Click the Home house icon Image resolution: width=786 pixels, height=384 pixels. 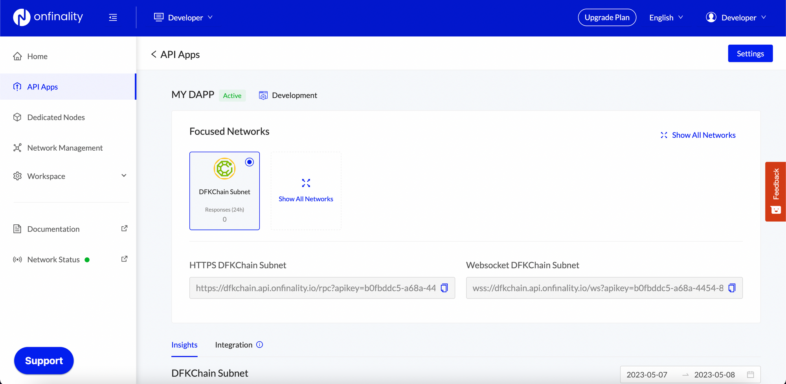tap(17, 56)
